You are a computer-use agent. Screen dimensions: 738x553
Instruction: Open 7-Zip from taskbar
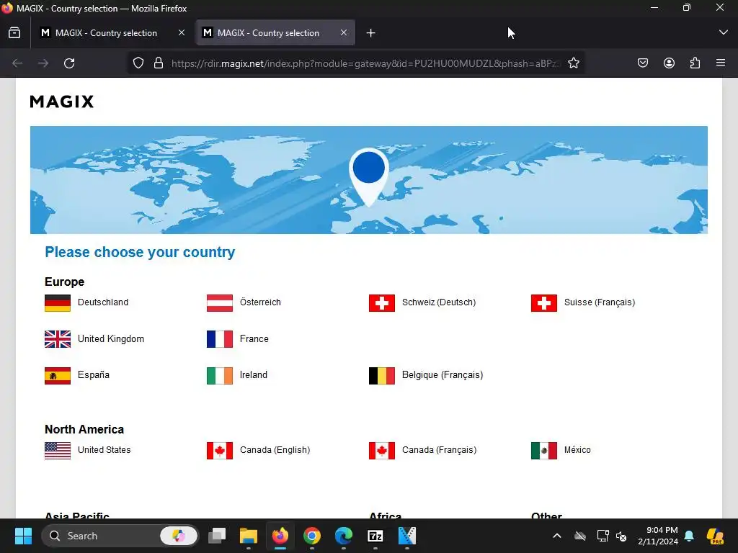pyautogui.click(x=375, y=536)
